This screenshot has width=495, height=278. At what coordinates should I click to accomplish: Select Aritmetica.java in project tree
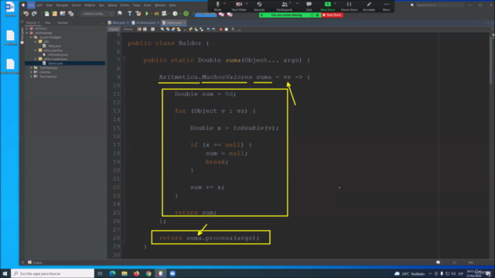[x=58, y=55]
